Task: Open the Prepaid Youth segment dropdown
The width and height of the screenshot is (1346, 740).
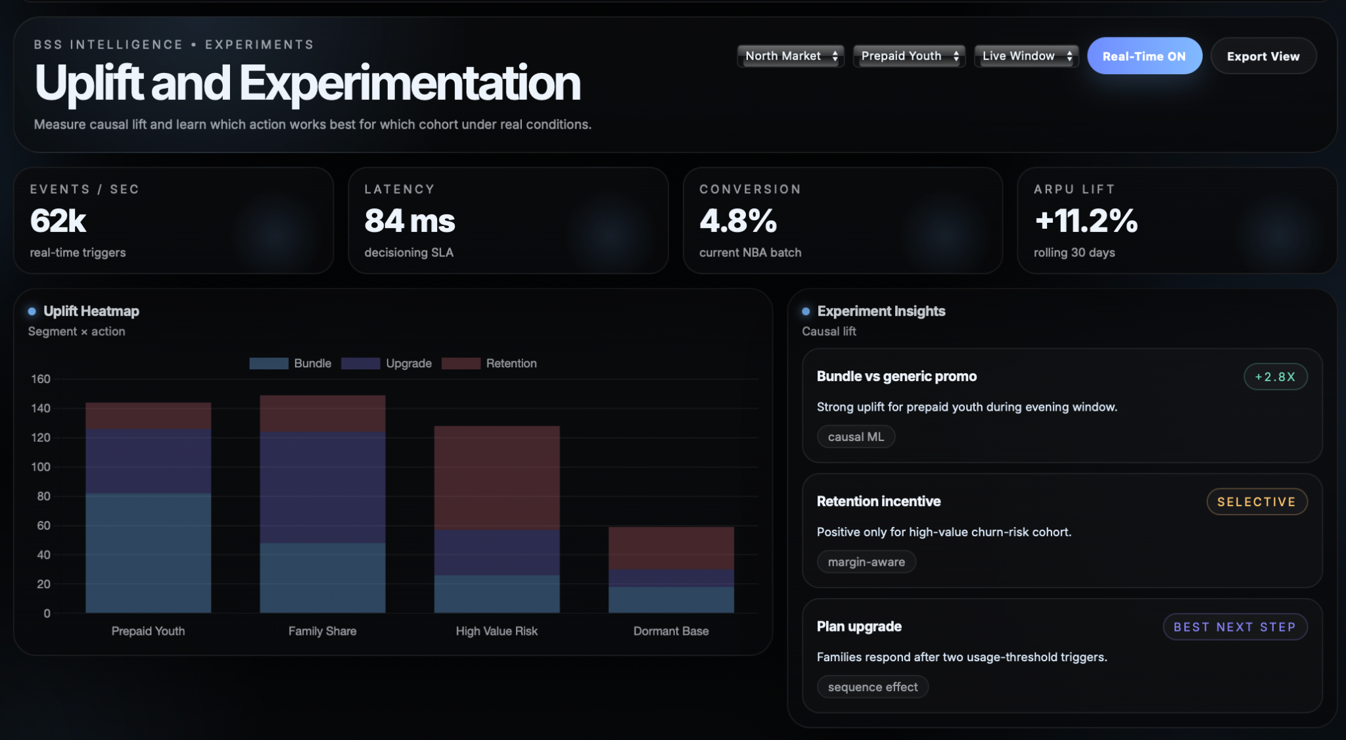Action: 908,57
